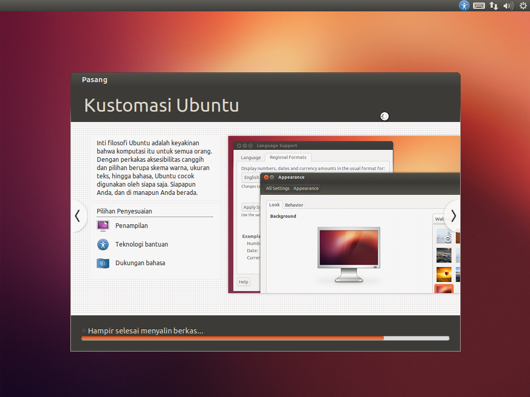Open the Language tab in Language Support
The height and width of the screenshot is (397, 530).
(x=251, y=158)
